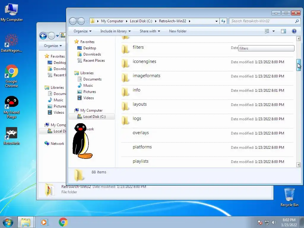Image resolution: width=304 pixels, height=228 pixels.
Task: Click the search magnifier icon
Action: pos(297,21)
